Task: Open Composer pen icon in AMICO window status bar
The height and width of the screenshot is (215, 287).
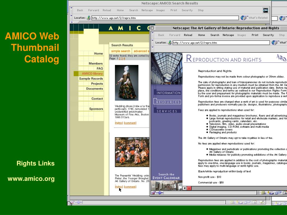Action: pyautogui.click(x=262, y=202)
